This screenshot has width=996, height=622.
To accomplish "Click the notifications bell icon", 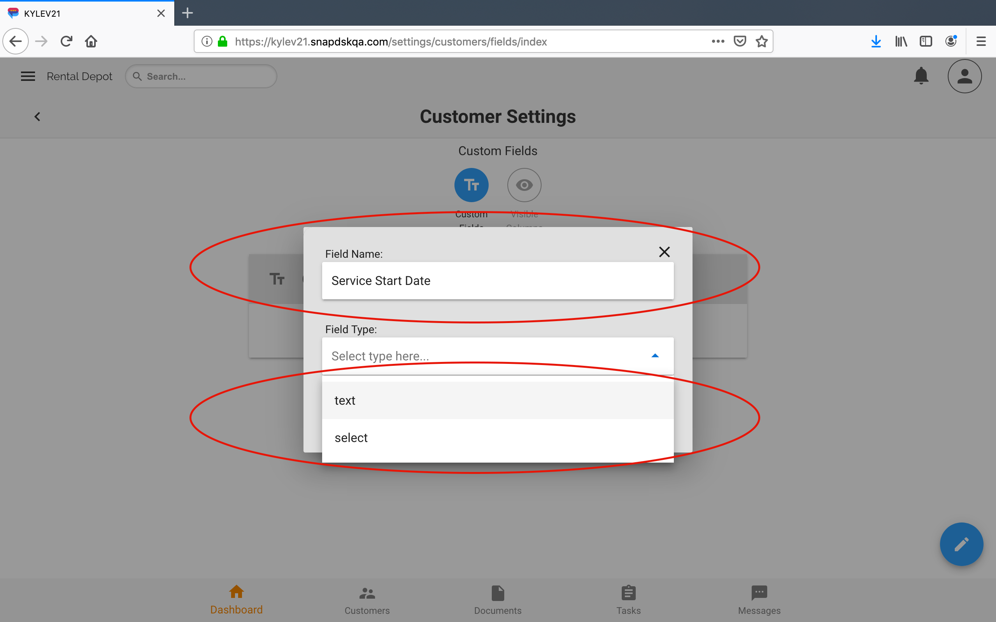I will coord(921,76).
